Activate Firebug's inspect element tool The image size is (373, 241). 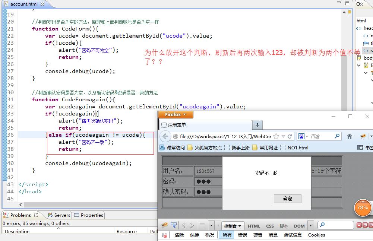click(x=174, y=225)
